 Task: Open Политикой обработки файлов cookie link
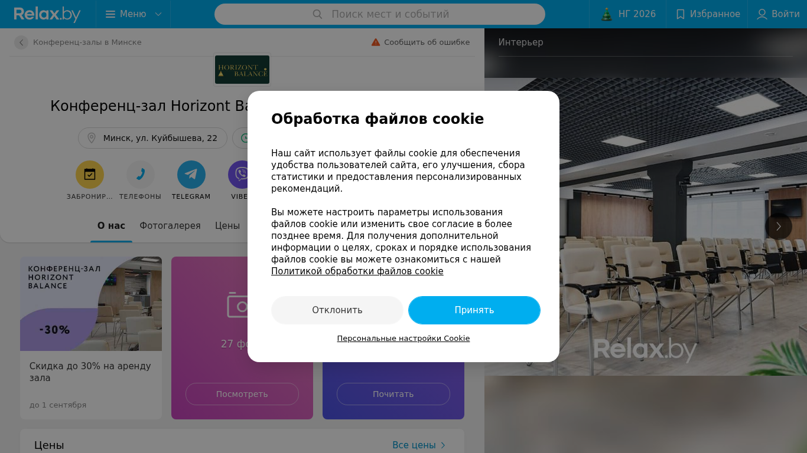(357, 271)
